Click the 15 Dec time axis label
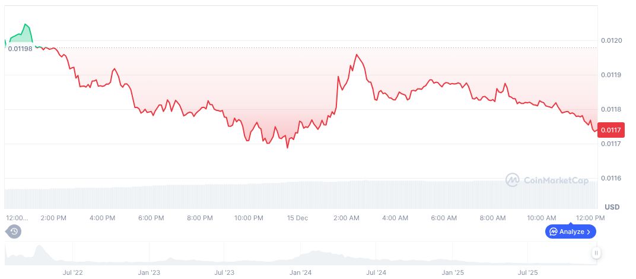The height and width of the screenshot is (279, 636). pyautogui.click(x=297, y=218)
